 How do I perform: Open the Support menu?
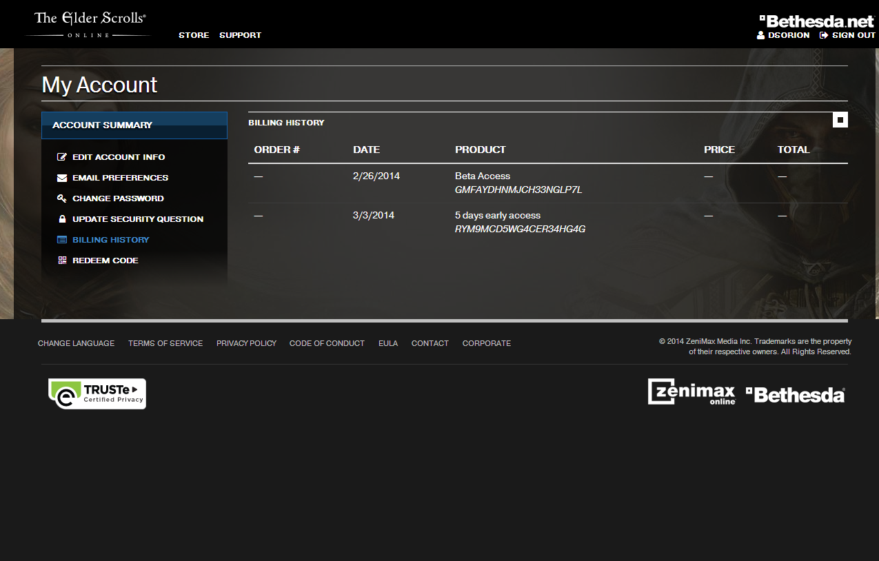coord(240,35)
